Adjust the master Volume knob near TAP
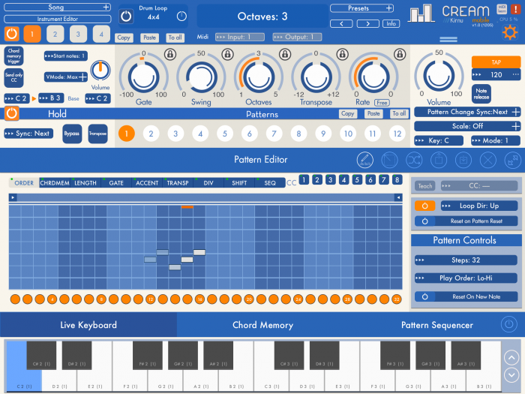525x394 pixels. click(x=439, y=75)
